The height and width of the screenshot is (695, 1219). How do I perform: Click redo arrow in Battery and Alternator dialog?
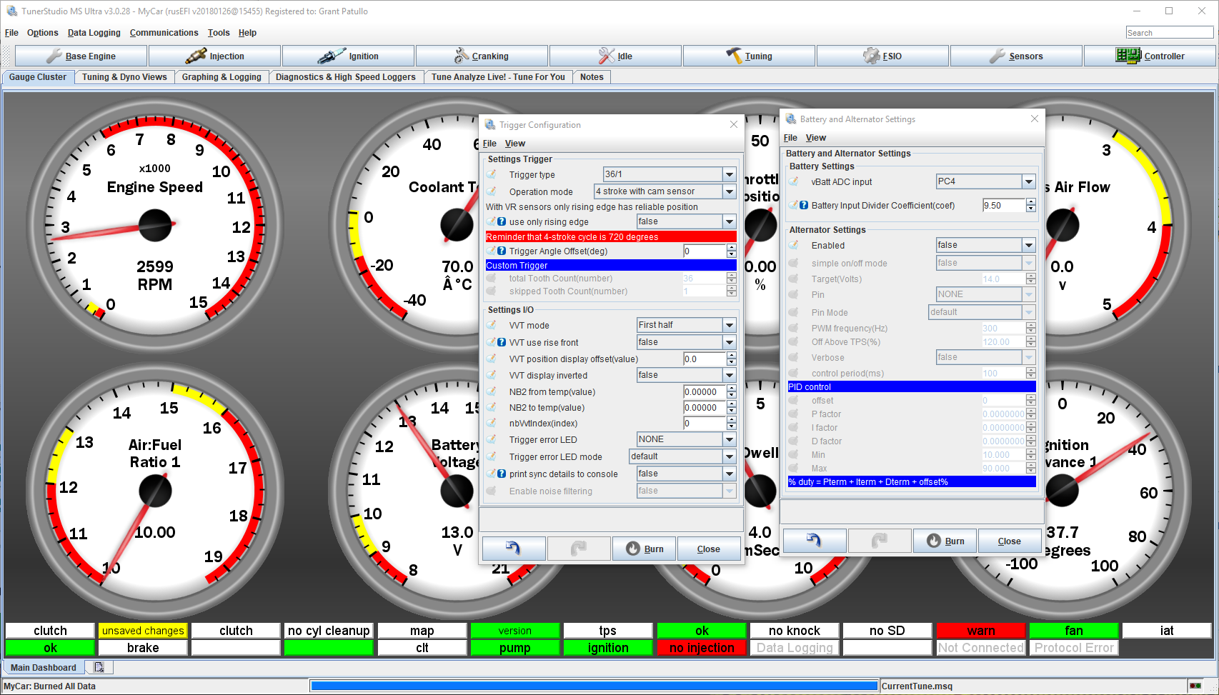[x=880, y=541]
